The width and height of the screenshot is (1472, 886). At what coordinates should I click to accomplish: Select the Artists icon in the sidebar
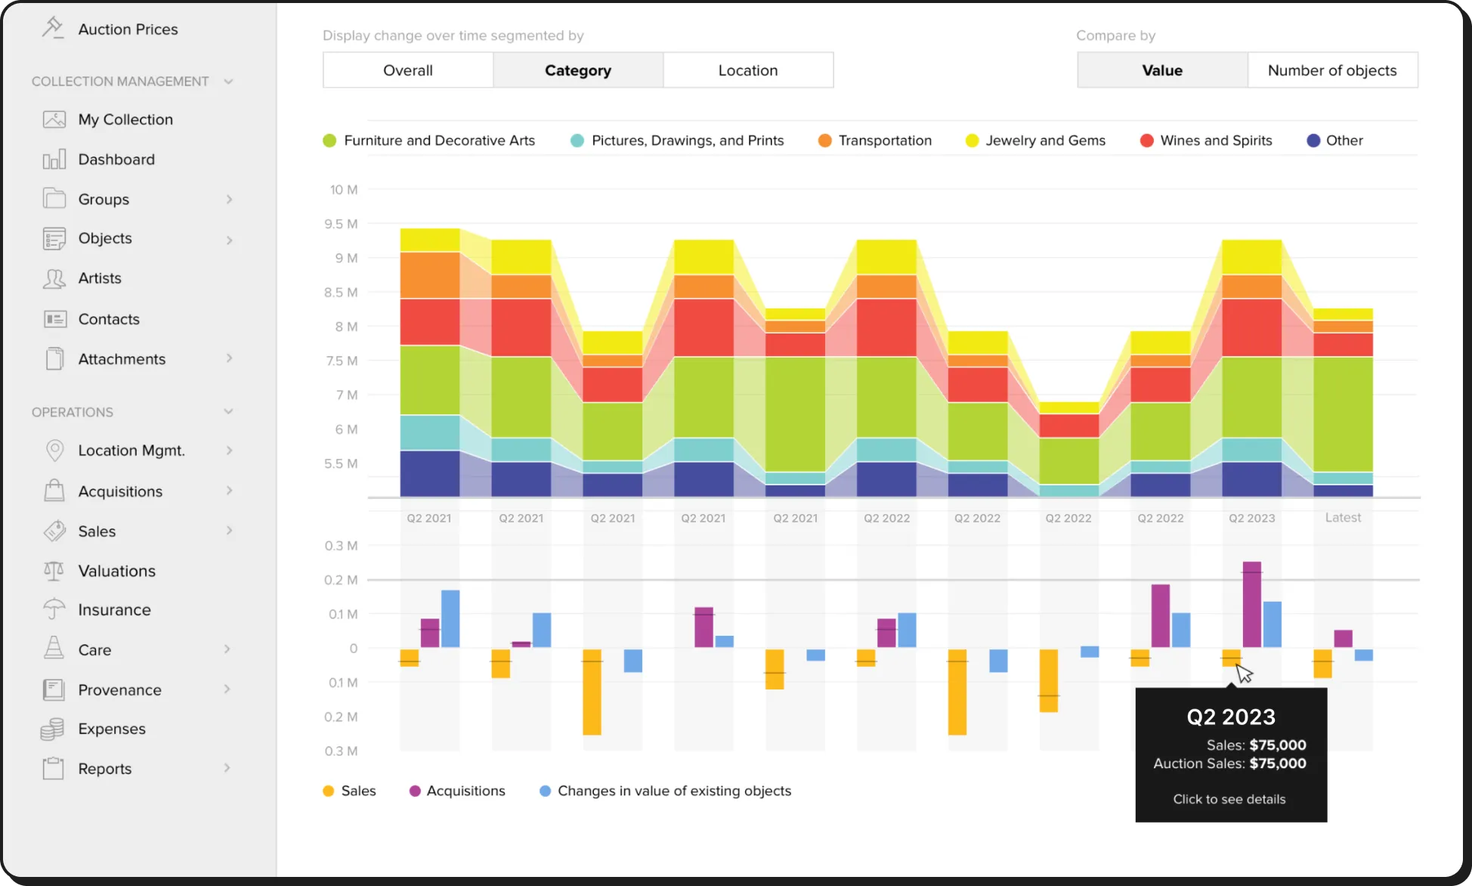click(54, 277)
